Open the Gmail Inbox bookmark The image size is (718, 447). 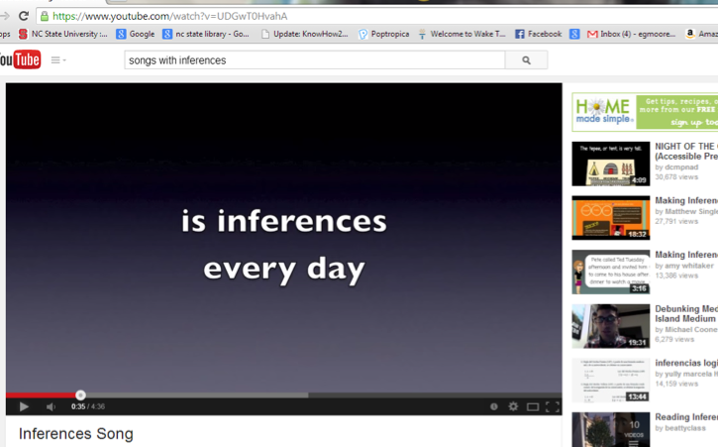(623, 34)
